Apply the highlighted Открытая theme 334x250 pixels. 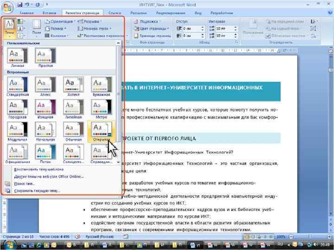tap(102, 131)
